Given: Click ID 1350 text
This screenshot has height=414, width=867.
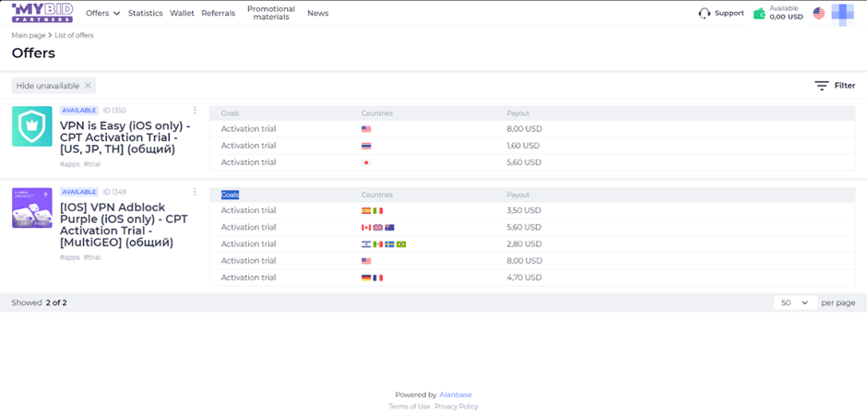Looking at the screenshot, I should 114,111.
